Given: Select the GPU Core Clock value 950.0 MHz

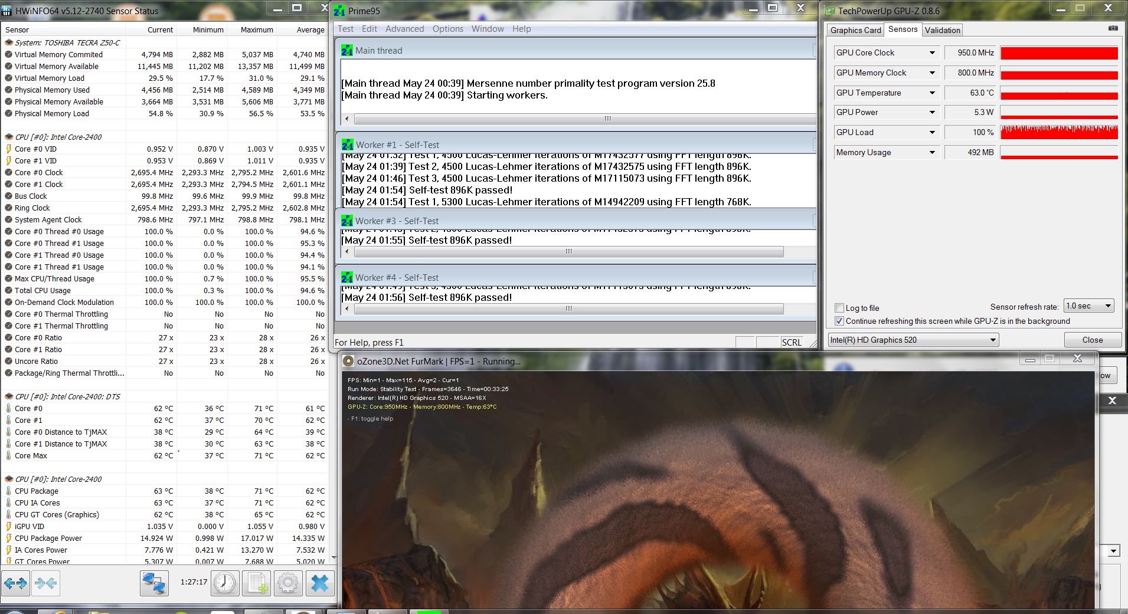Looking at the screenshot, I should click(970, 52).
